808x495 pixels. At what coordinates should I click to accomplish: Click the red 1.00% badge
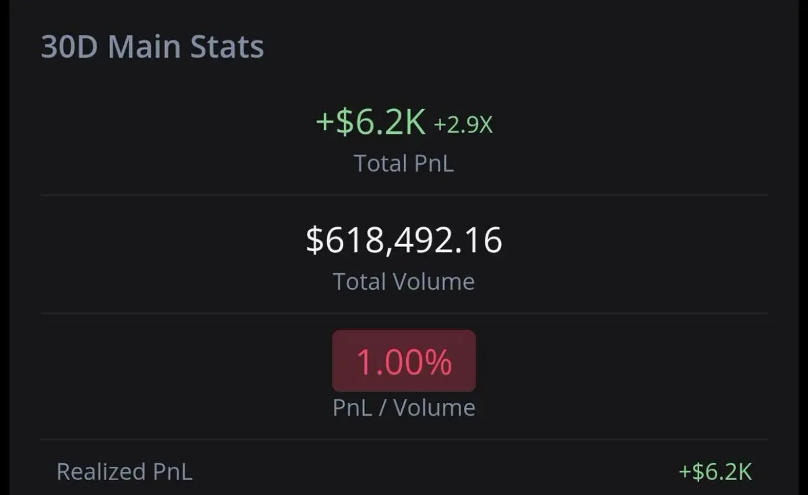(404, 360)
